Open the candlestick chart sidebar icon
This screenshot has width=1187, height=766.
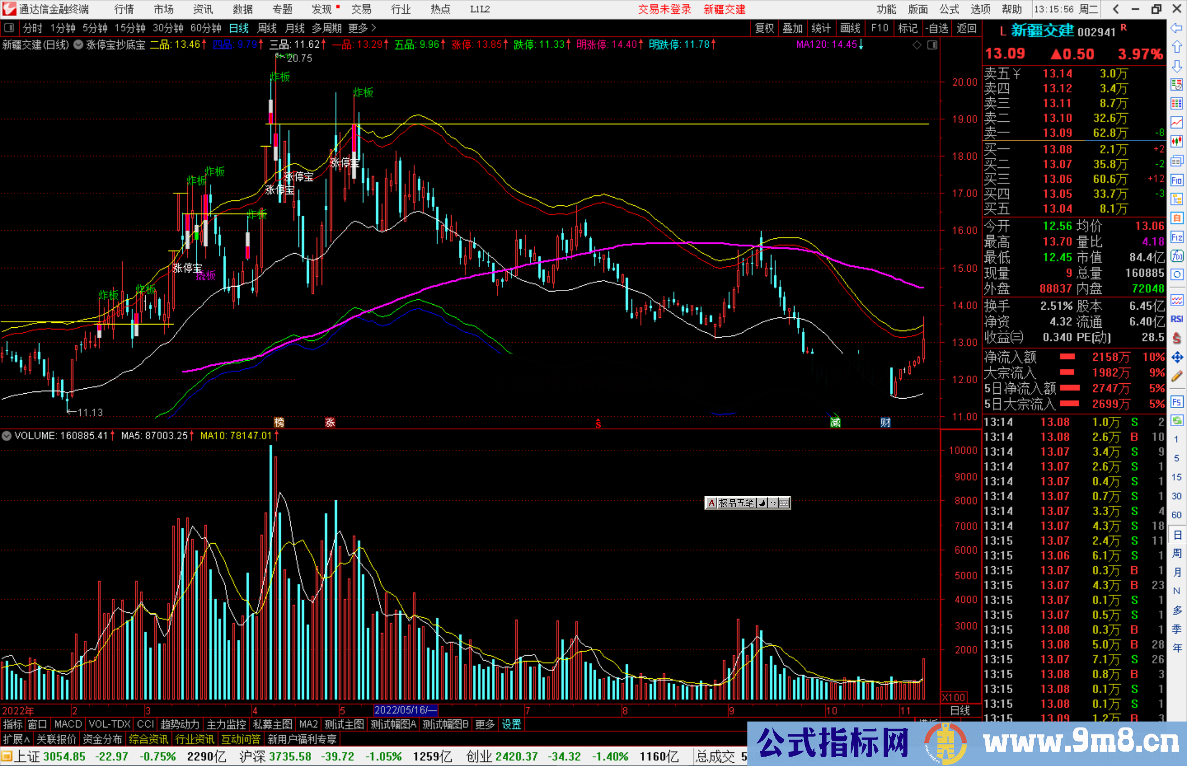1177,142
